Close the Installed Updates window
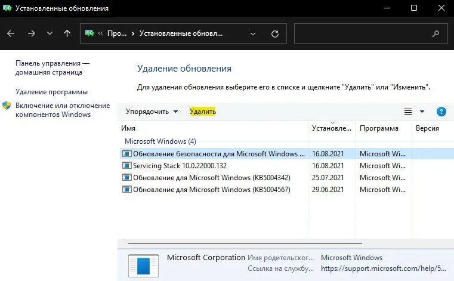Screen dimensions: 454x281 [441, 8]
